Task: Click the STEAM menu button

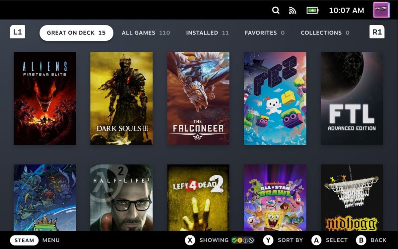Action: [x=24, y=240]
